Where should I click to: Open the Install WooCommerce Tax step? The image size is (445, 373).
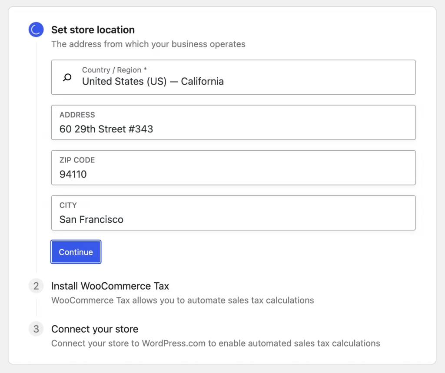(110, 286)
